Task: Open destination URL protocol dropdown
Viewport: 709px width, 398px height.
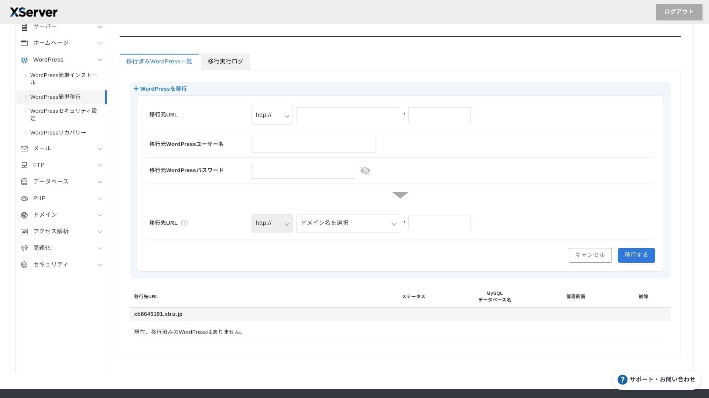Action: [272, 223]
